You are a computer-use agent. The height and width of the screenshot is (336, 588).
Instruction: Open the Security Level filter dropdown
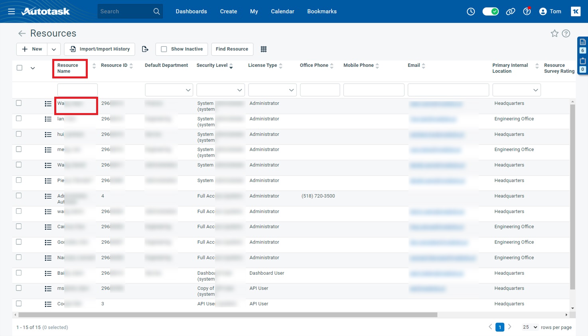[220, 90]
